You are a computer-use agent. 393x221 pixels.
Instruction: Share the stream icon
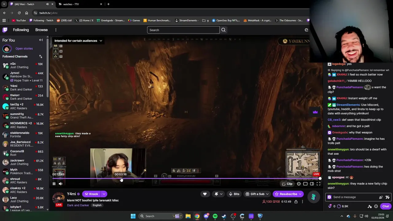296,202
